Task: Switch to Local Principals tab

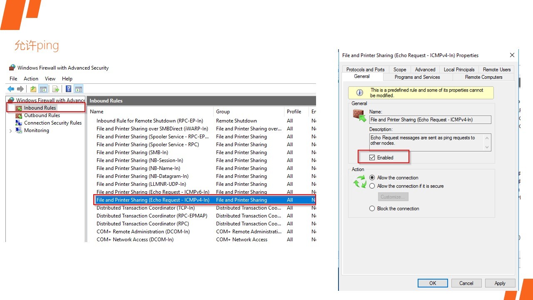Action: (459, 70)
